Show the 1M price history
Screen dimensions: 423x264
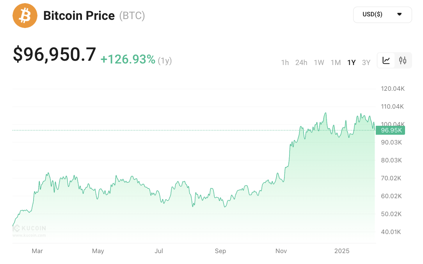[x=336, y=62]
